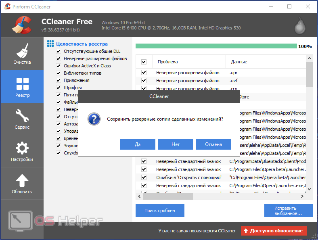Click the vertical scrollbar down arrow
The image size is (318, 240).
click(309, 189)
